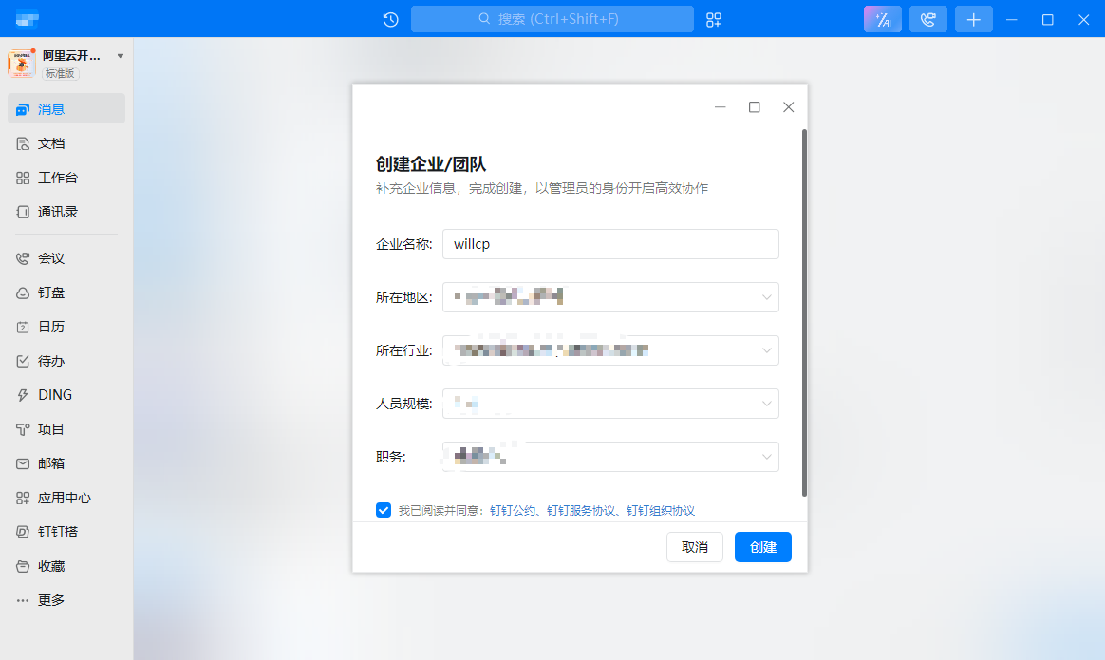
Task: Open the 所在行业 dropdown
Action: coord(610,350)
